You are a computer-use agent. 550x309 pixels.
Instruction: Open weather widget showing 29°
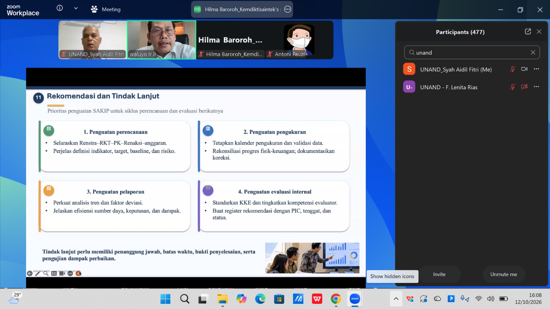pos(15,298)
